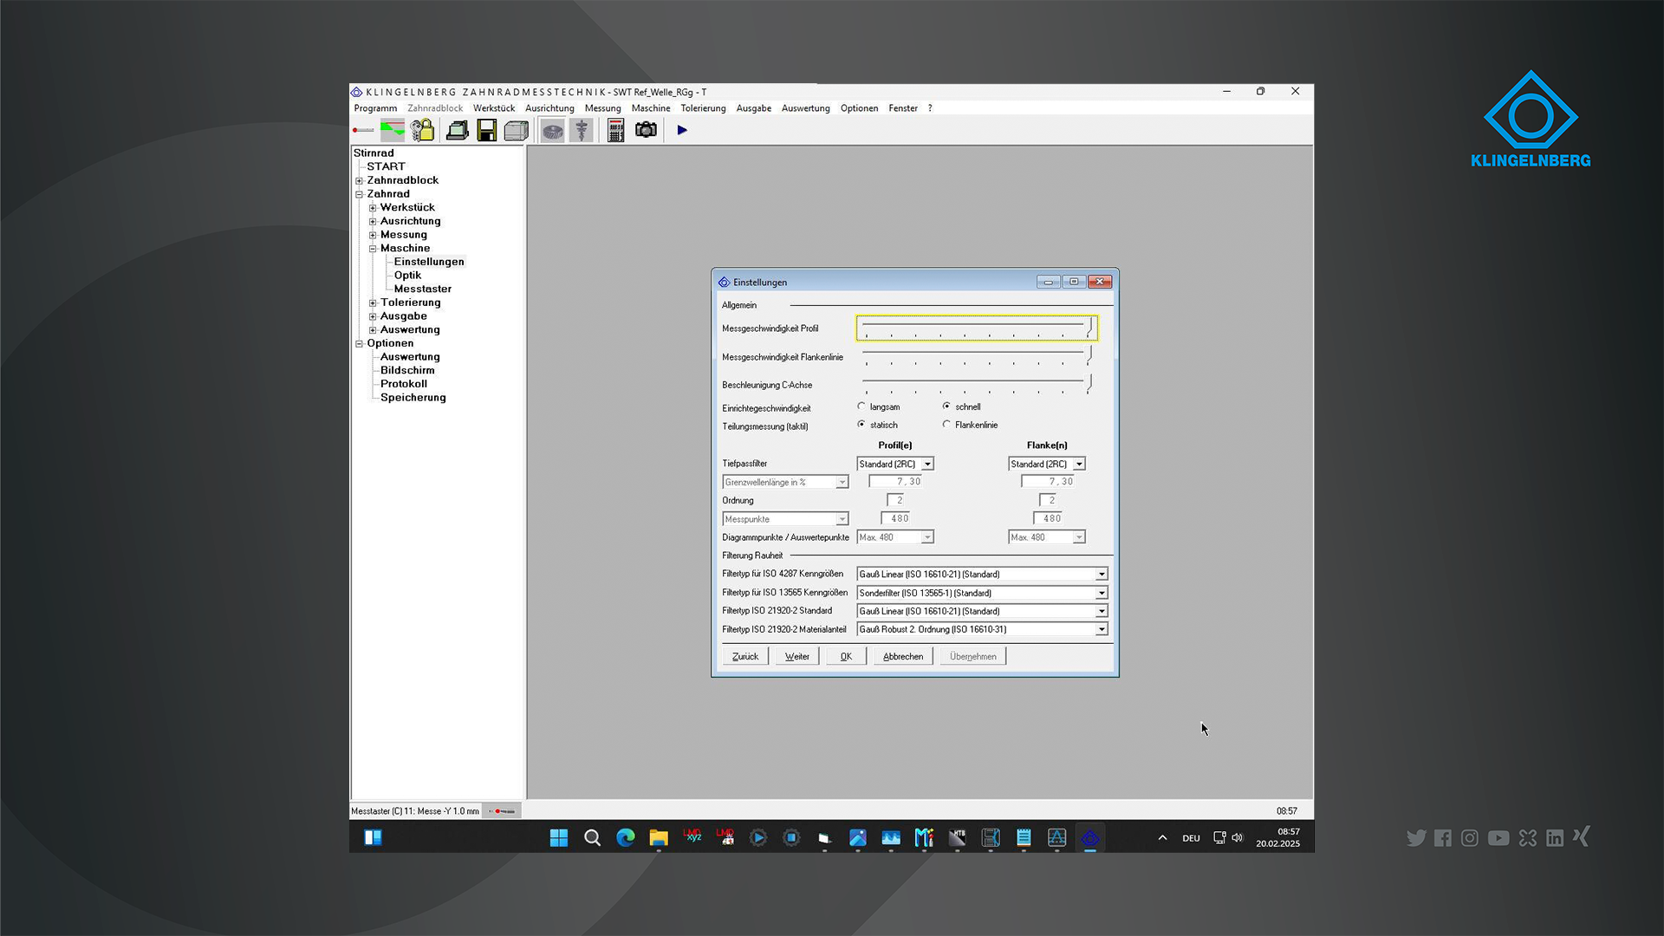Open the Profil(e) Tiefpassfilter dropdown
The height and width of the screenshot is (936, 1664).
[x=895, y=464]
